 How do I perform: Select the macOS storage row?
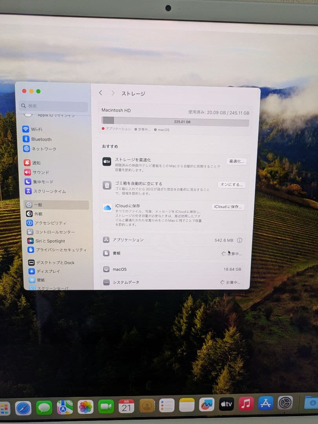(x=172, y=269)
